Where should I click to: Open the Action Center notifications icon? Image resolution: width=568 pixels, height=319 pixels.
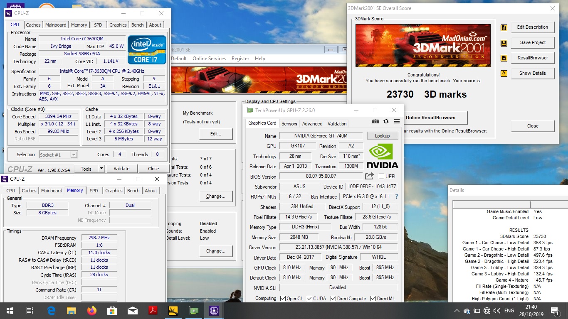(x=554, y=311)
